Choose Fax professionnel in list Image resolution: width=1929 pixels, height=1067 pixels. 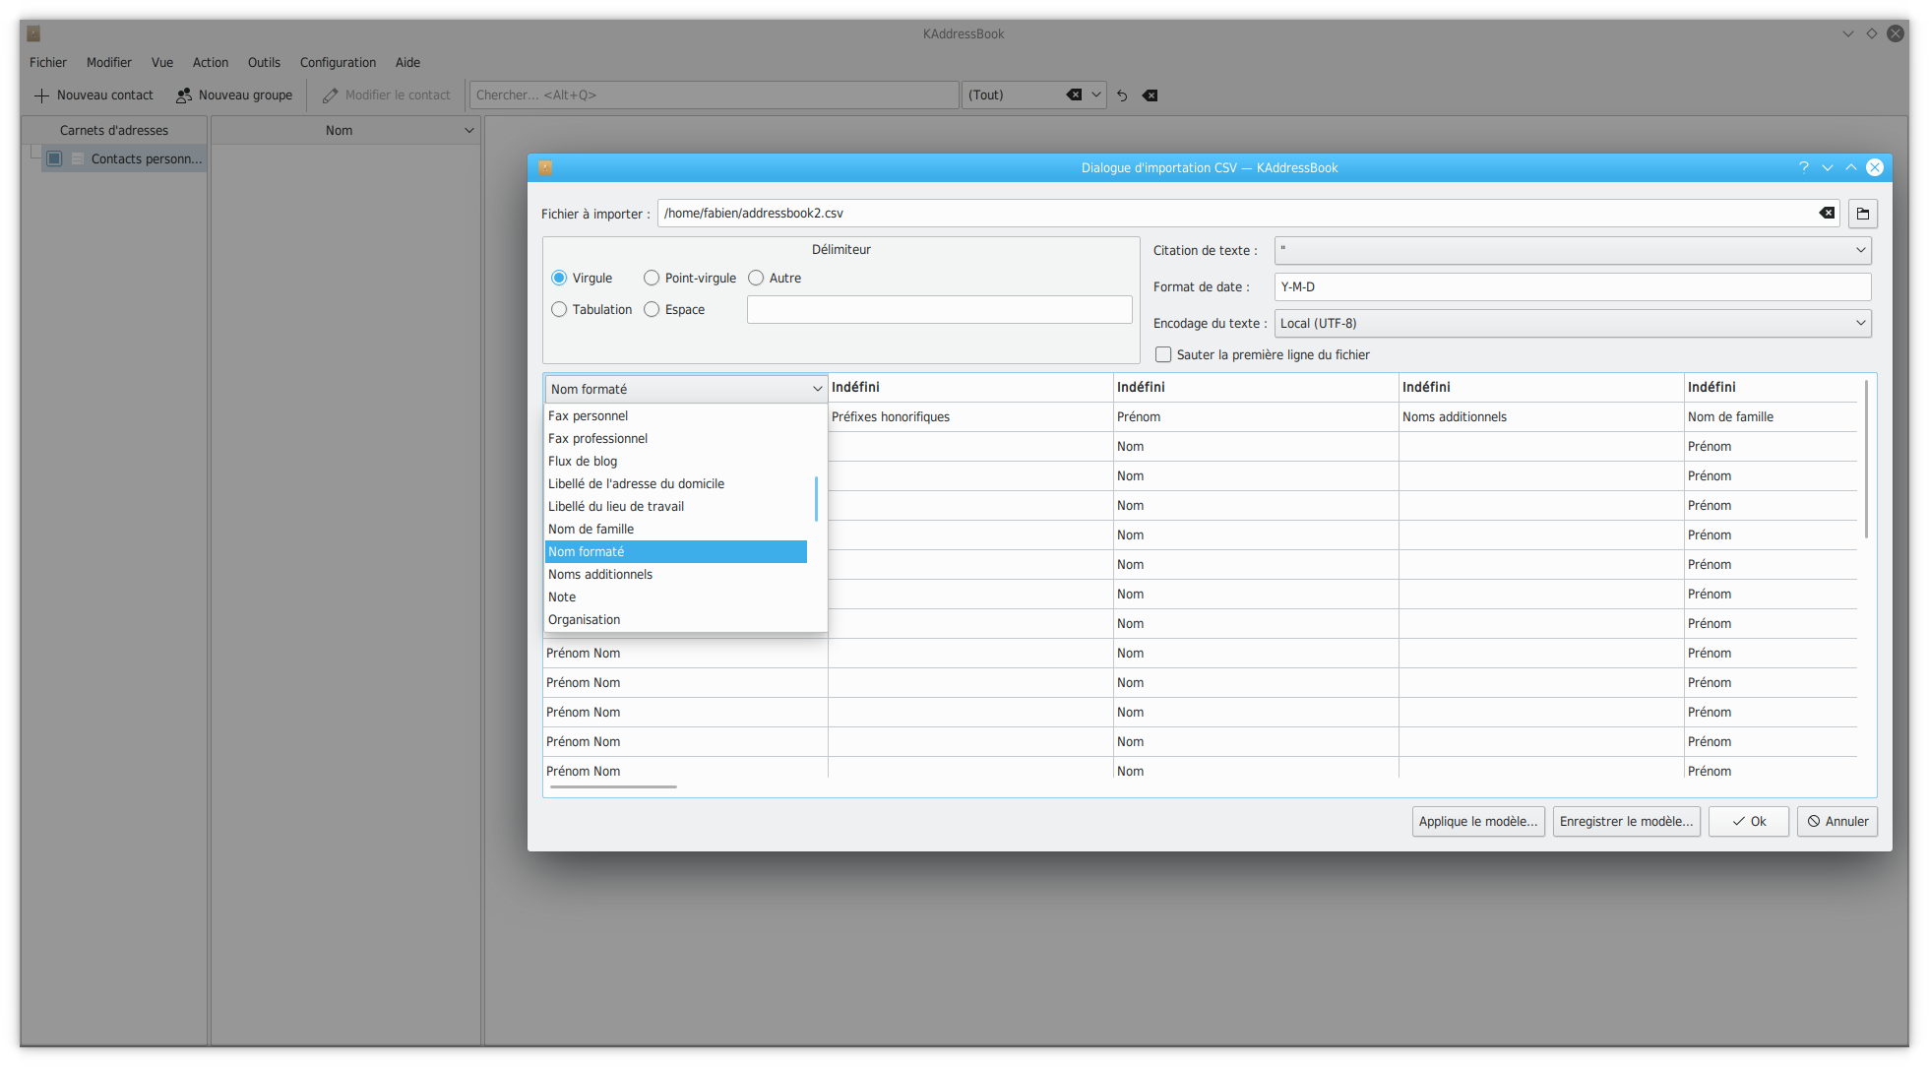coord(677,439)
